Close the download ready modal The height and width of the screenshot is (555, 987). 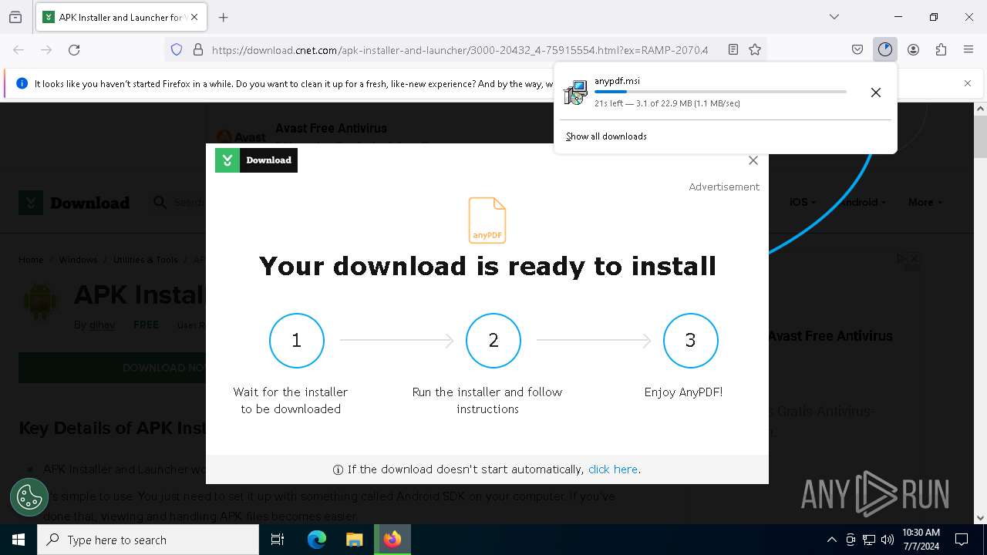click(x=753, y=160)
